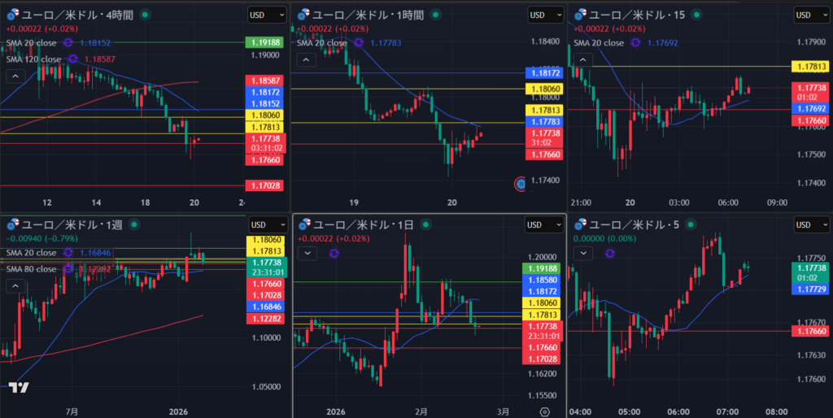Click the EUR/USD flag icon on the 15-minute chart
833x418 pixels.
click(580, 14)
